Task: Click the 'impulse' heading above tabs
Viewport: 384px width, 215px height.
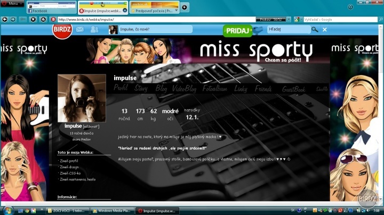Action: (125, 78)
